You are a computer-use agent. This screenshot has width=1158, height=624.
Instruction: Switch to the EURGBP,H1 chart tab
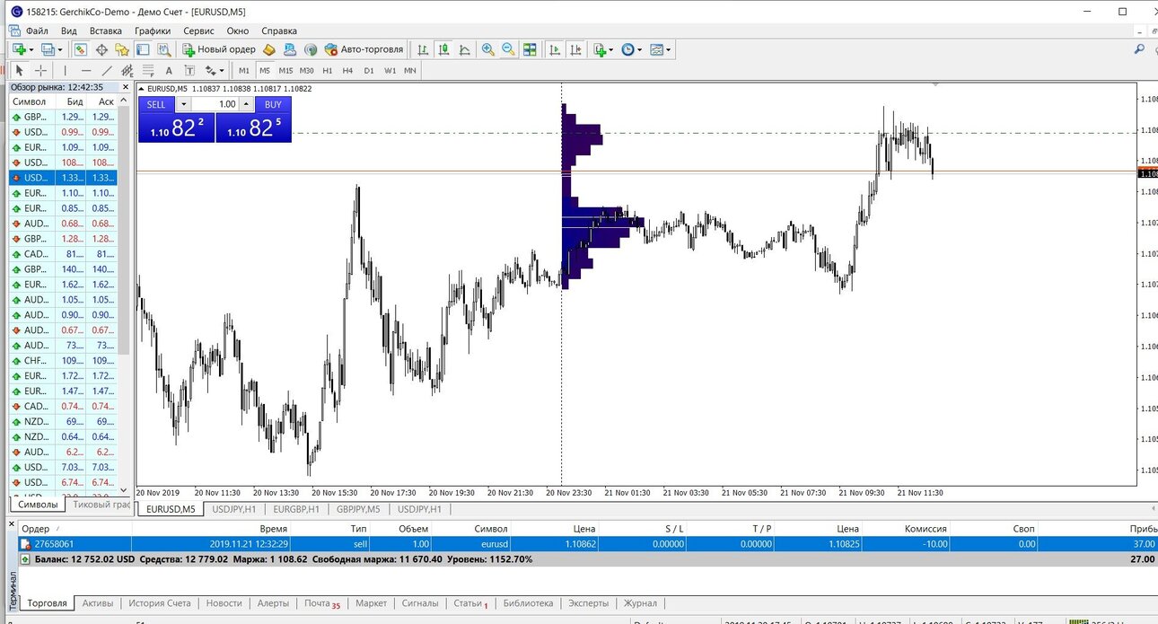tap(296, 509)
